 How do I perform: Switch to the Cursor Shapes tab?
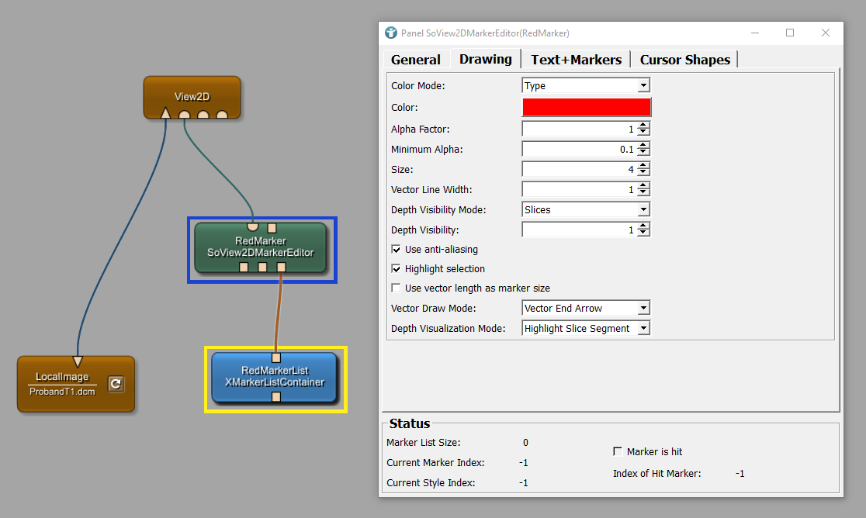(684, 60)
